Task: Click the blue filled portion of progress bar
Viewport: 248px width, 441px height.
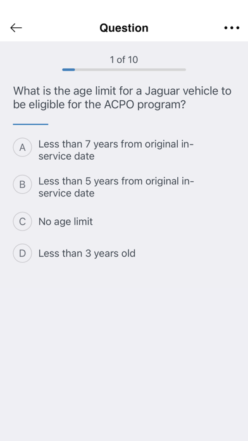Action: point(68,70)
